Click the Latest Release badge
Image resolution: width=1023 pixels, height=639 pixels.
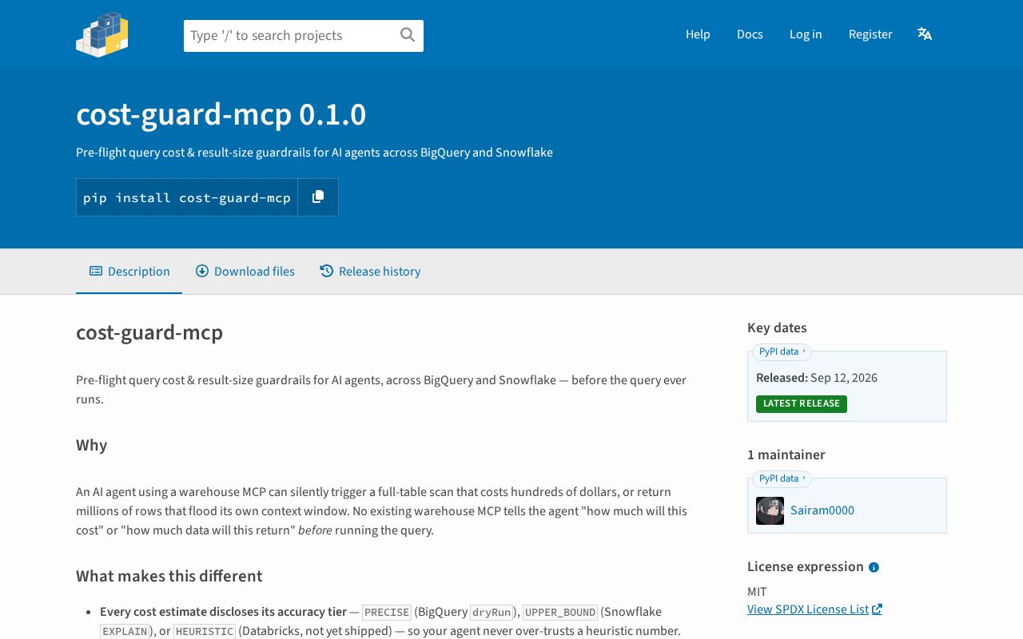[802, 404]
